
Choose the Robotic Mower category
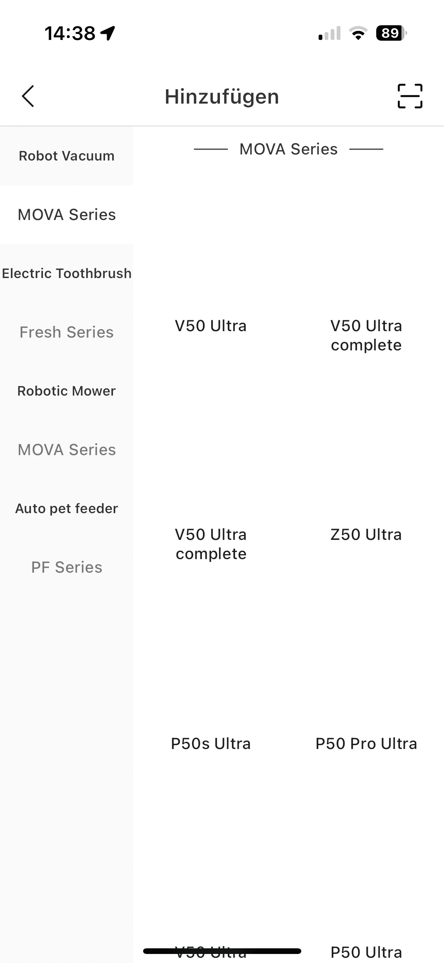[x=67, y=391]
